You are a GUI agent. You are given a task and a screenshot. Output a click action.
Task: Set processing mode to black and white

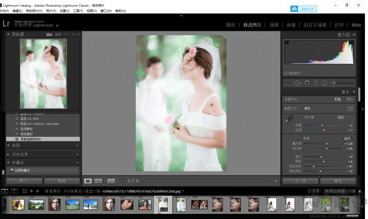click(x=350, y=99)
